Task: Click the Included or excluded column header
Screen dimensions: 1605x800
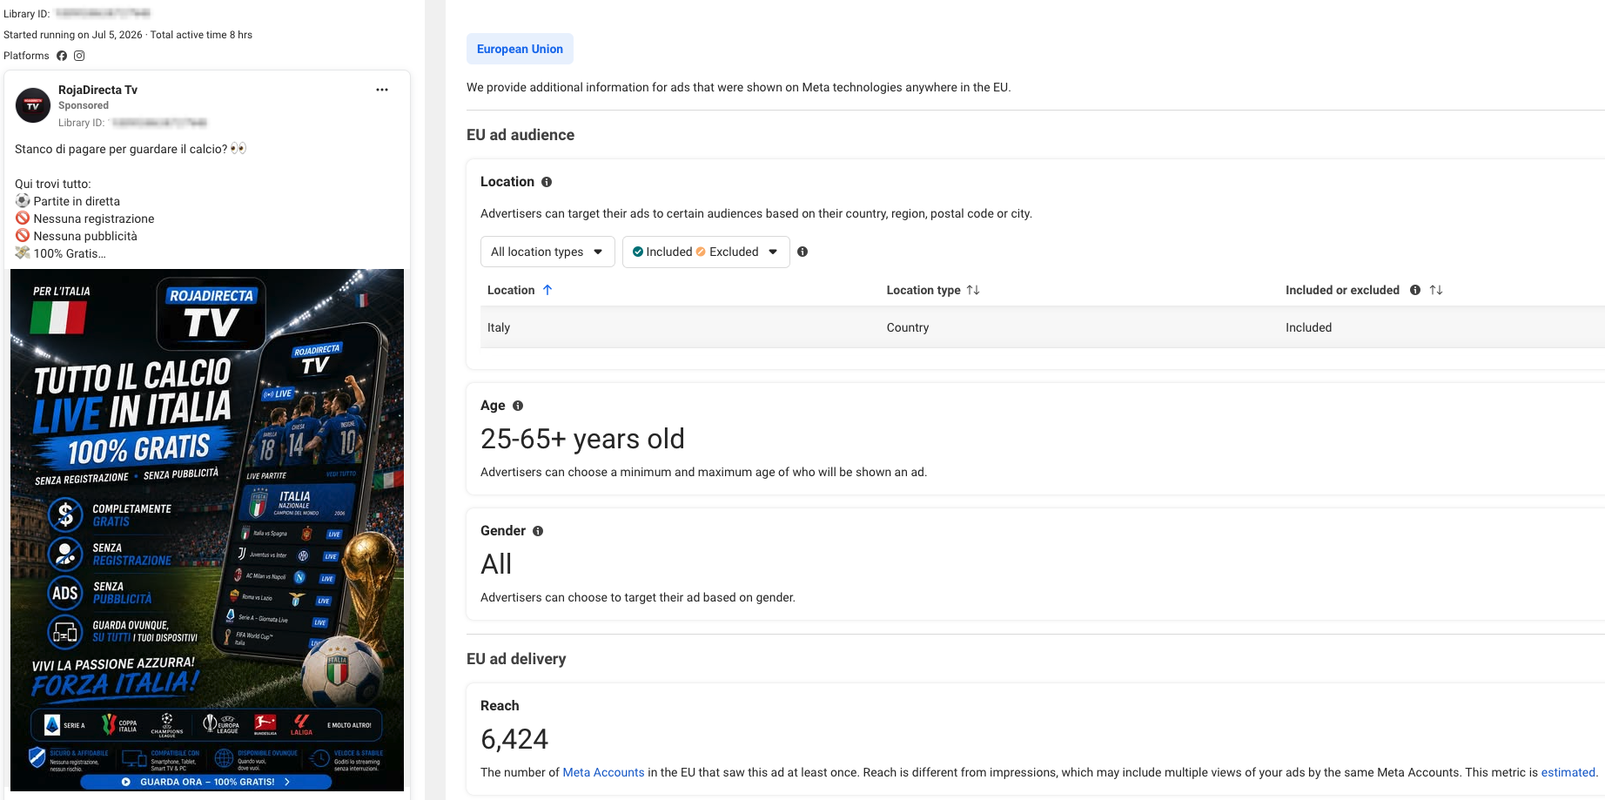Action: tap(1342, 290)
